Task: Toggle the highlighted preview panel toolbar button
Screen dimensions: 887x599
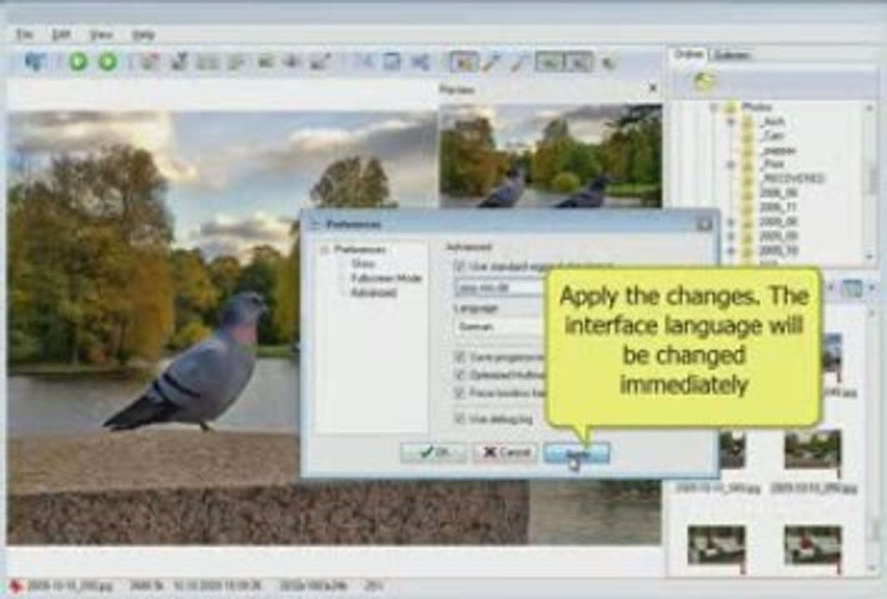Action: point(464,62)
